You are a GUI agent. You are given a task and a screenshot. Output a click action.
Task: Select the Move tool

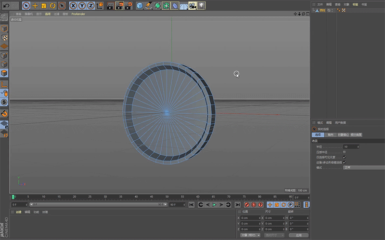pos(35,5)
